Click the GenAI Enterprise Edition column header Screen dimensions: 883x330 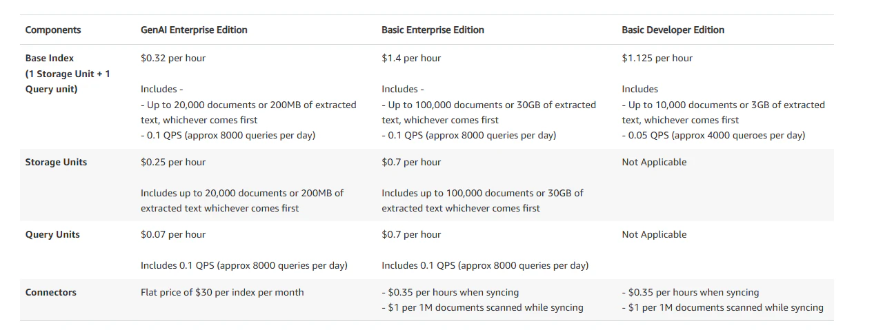[194, 30]
